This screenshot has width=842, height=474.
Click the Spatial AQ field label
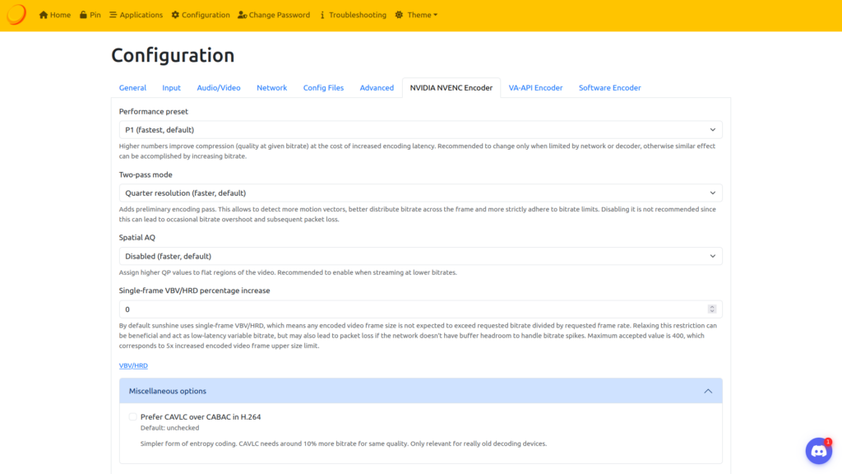137,238
